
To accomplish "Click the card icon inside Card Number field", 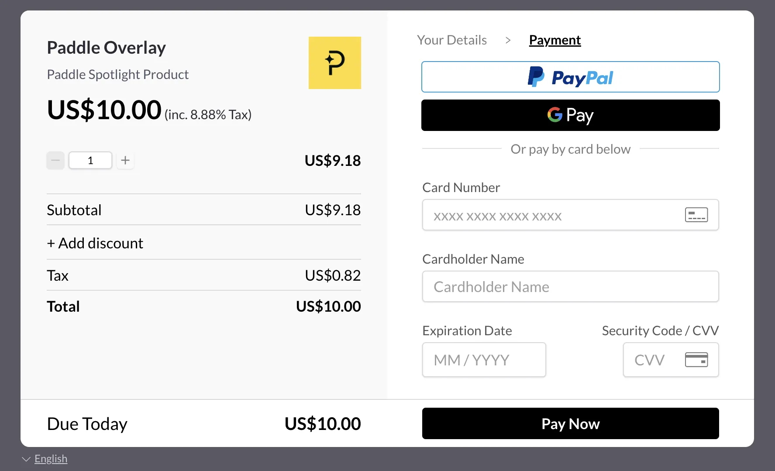I will pos(696,215).
